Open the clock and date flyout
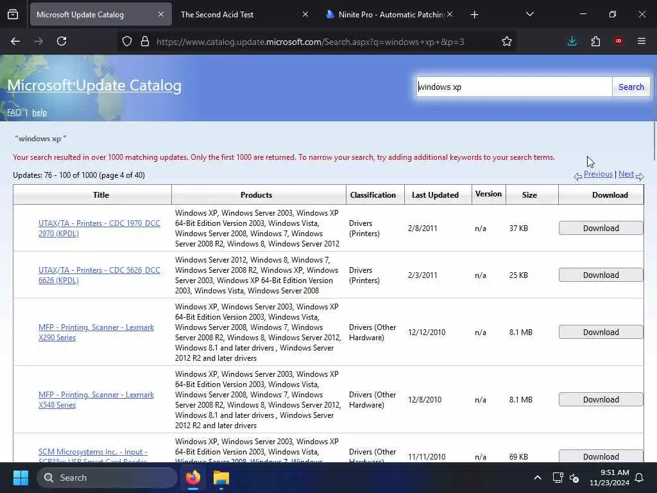The width and height of the screenshot is (657, 493). point(610,478)
